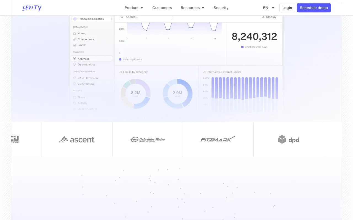Click the 8.2M donut chart

(136, 94)
